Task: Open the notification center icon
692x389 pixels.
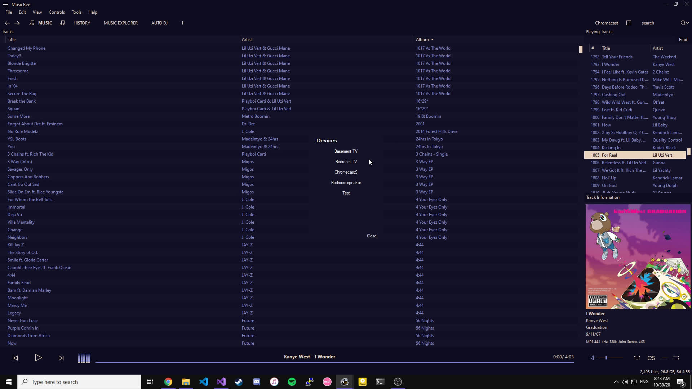Action: 681,382
